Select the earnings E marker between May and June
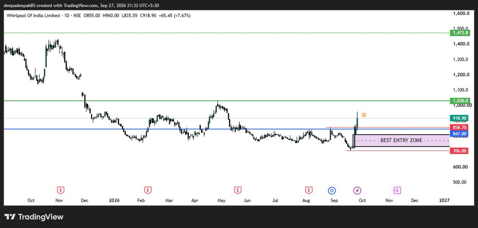 (x=238, y=190)
